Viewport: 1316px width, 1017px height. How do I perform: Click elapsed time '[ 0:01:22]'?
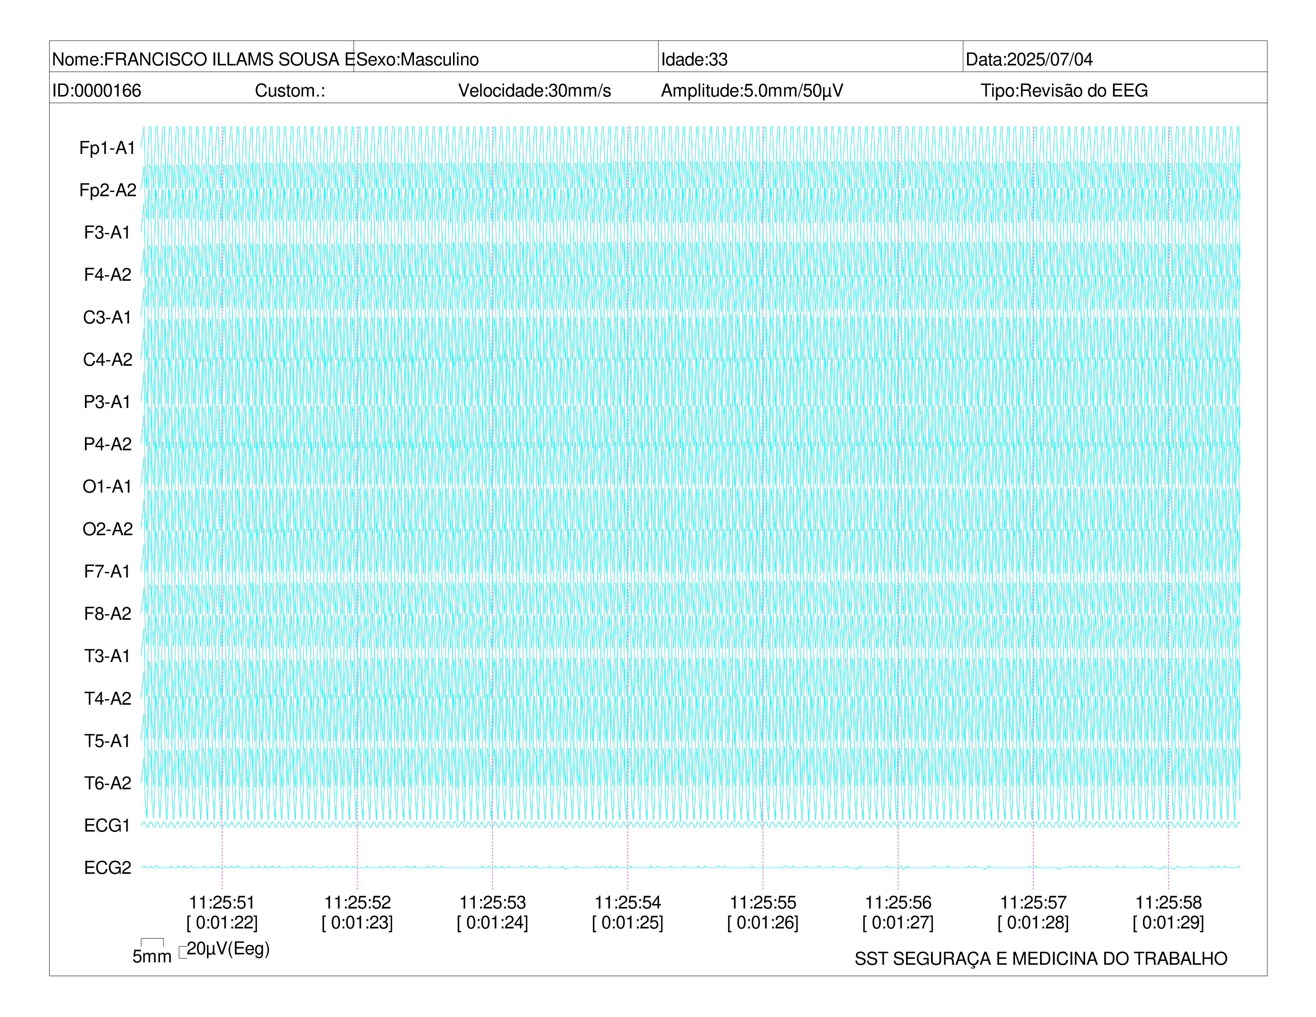click(222, 922)
